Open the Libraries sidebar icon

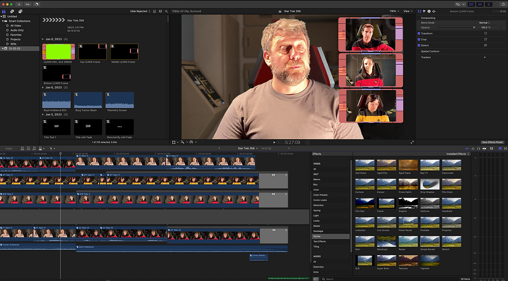[x=4, y=11]
